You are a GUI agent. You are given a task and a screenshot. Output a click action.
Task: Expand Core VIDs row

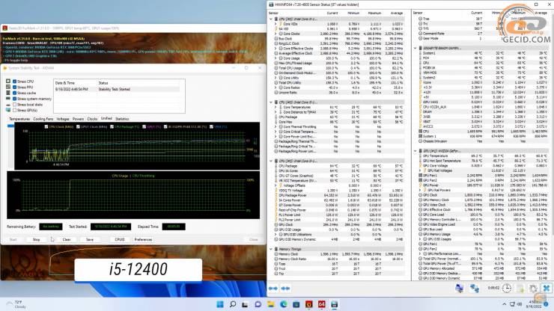[276, 24]
